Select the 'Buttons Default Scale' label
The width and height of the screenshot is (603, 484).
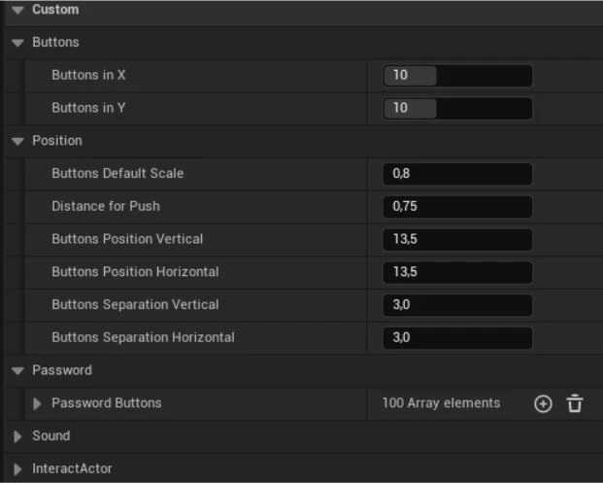(x=117, y=174)
